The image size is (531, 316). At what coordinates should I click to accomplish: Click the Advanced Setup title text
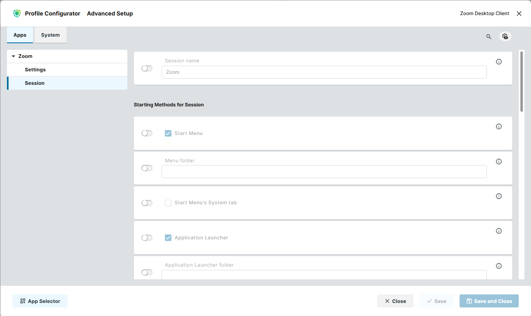pos(110,13)
